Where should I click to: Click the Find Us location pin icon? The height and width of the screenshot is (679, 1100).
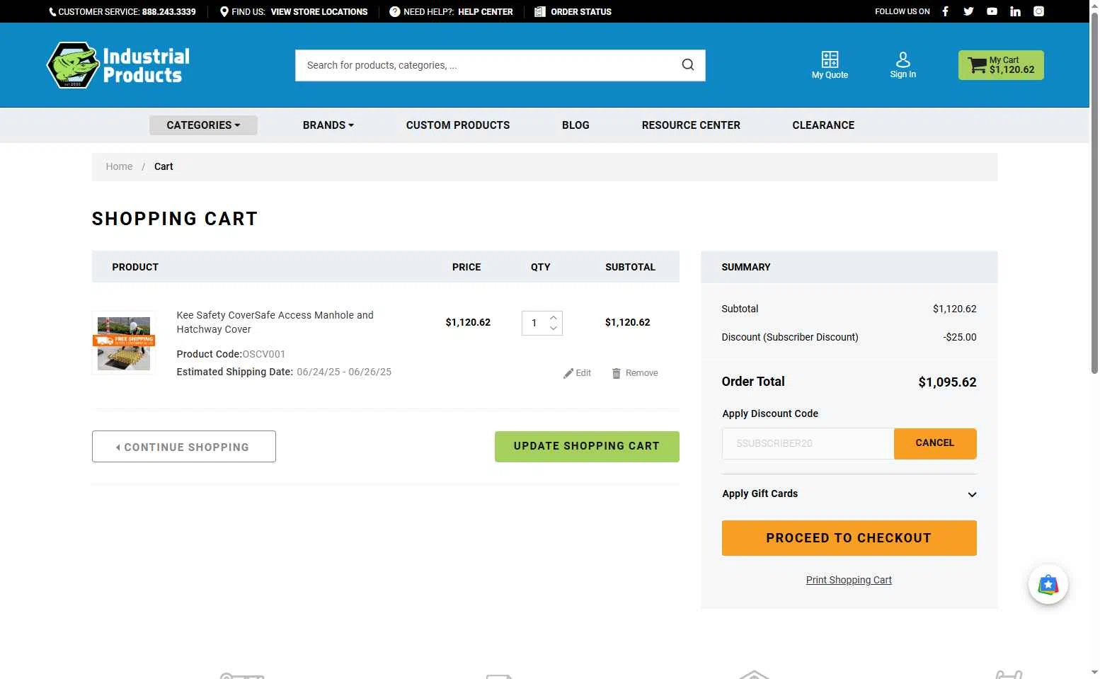click(224, 11)
